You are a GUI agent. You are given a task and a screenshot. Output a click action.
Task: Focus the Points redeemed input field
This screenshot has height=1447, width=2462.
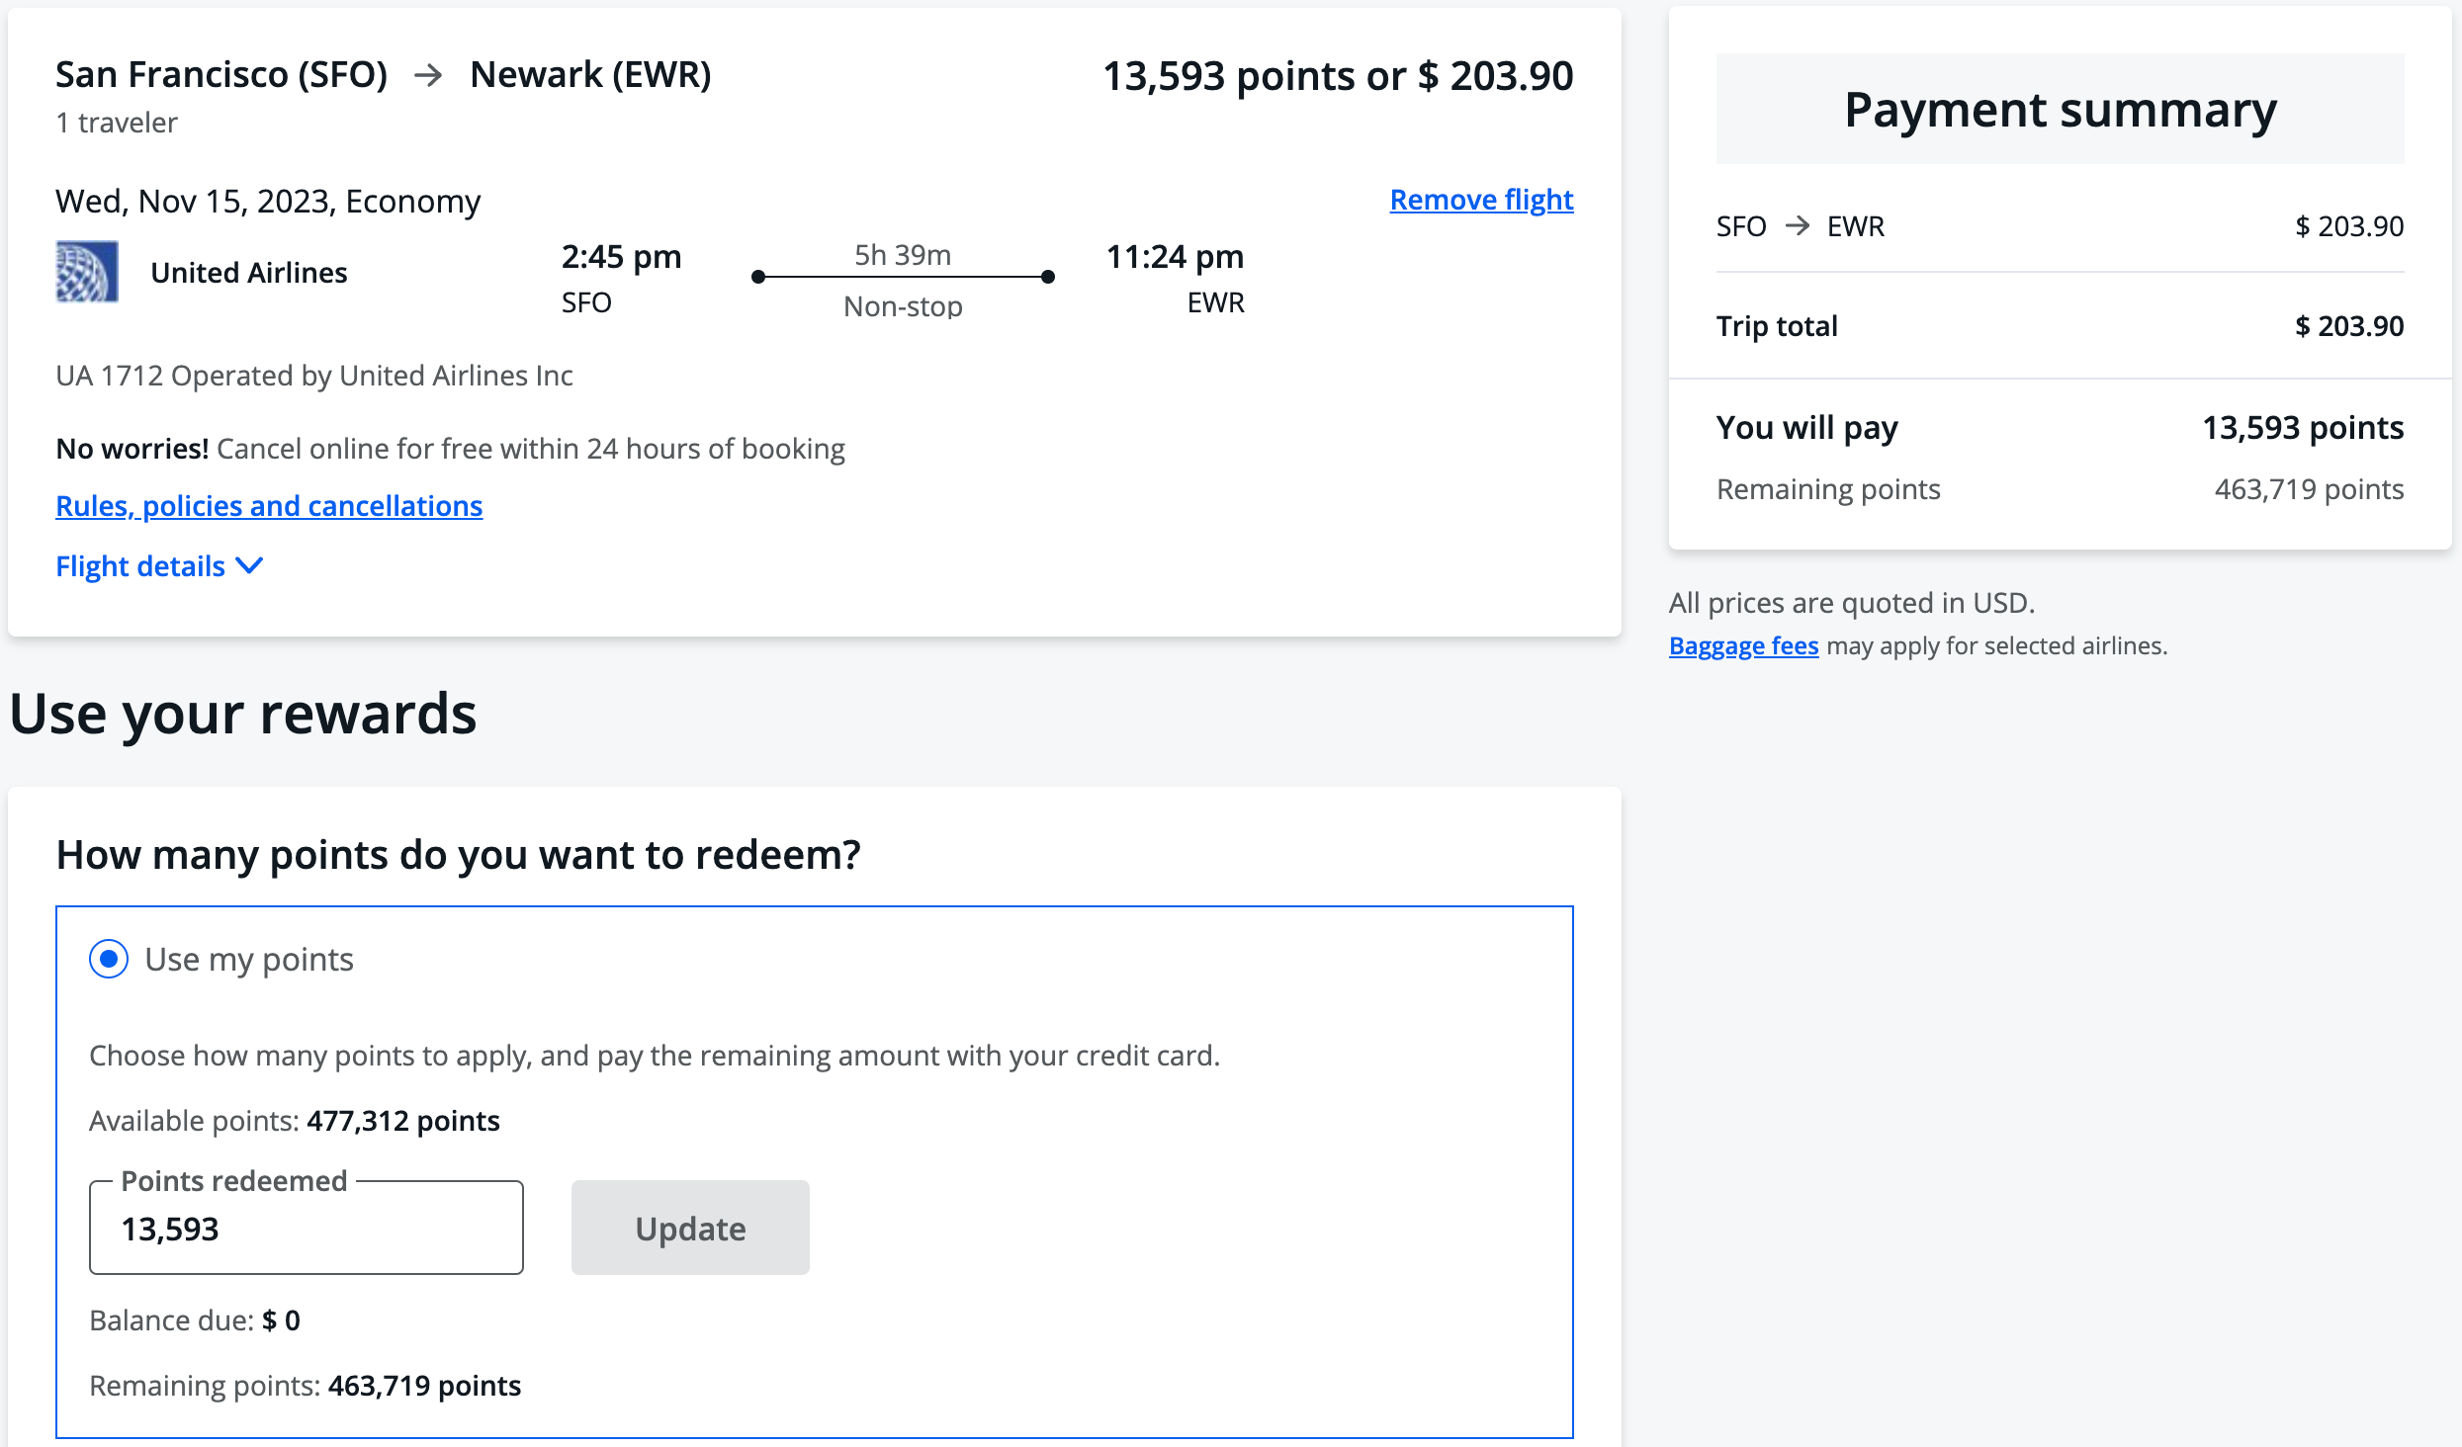pyautogui.click(x=307, y=1228)
